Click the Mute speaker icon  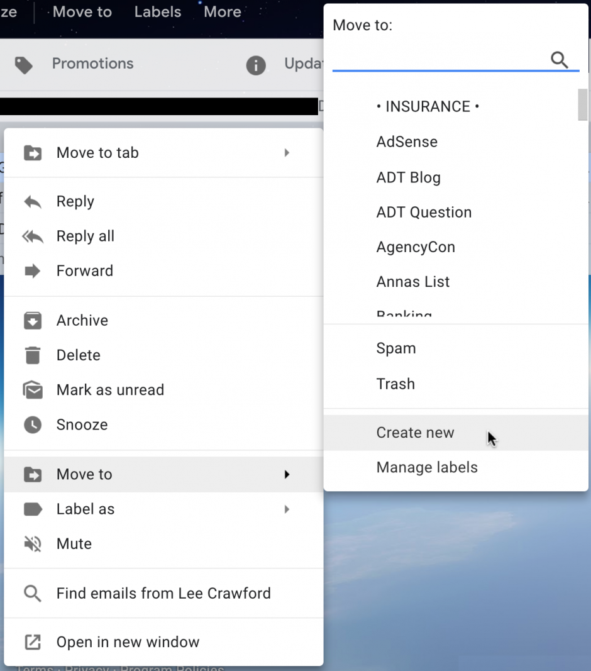click(32, 543)
